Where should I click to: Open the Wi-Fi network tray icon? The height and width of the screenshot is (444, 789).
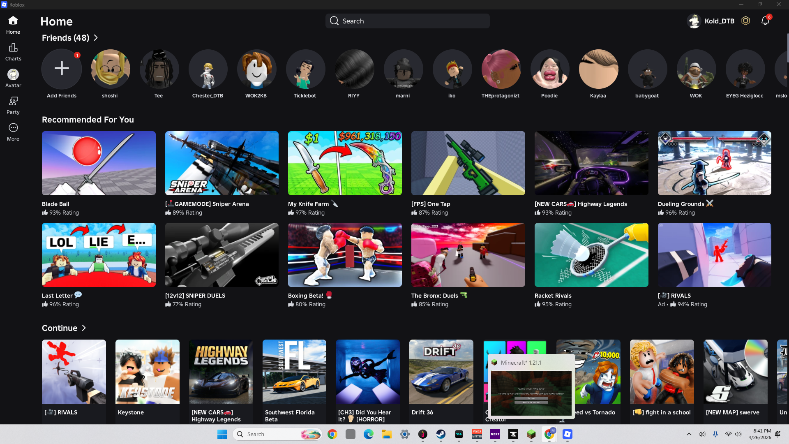click(x=728, y=434)
